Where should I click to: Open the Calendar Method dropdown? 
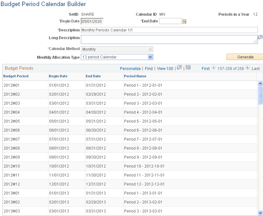point(150,49)
